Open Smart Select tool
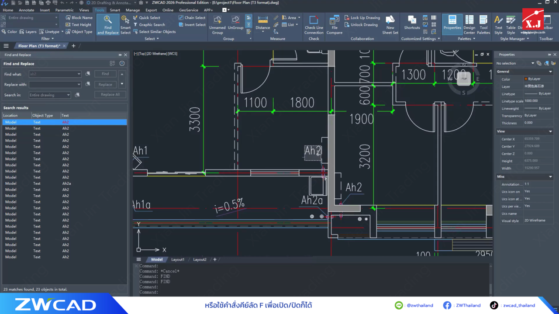 [125, 25]
